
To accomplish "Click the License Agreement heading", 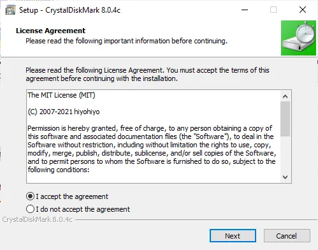I will (x=50, y=31).
